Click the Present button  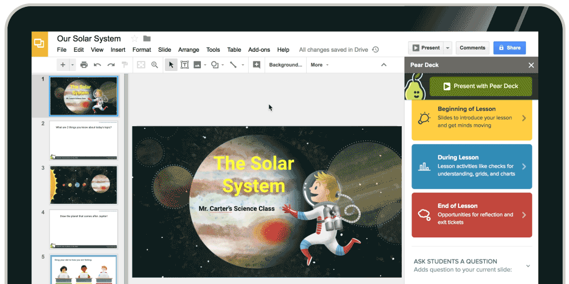(x=426, y=48)
